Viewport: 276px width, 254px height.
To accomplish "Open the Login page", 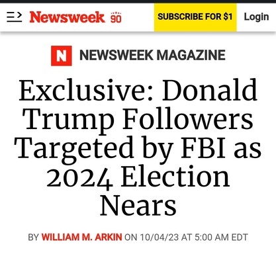I will (x=256, y=17).
